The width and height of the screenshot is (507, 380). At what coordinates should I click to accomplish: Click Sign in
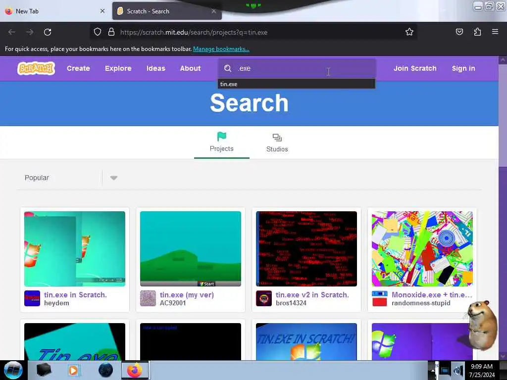point(463,68)
